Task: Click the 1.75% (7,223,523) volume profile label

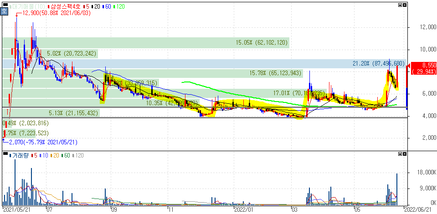Action: pyautogui.click(x=26, y=133)
